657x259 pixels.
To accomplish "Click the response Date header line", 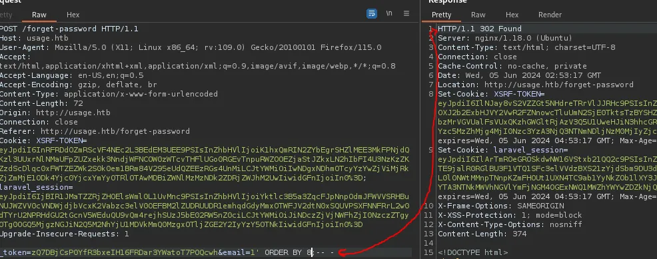I will pos(519,75).
